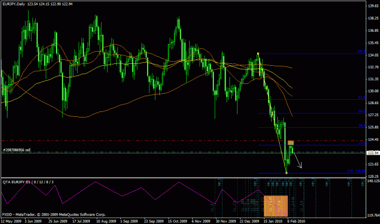
Task: Click the 139.65 price axis label
Action: [x=373, y=5]
